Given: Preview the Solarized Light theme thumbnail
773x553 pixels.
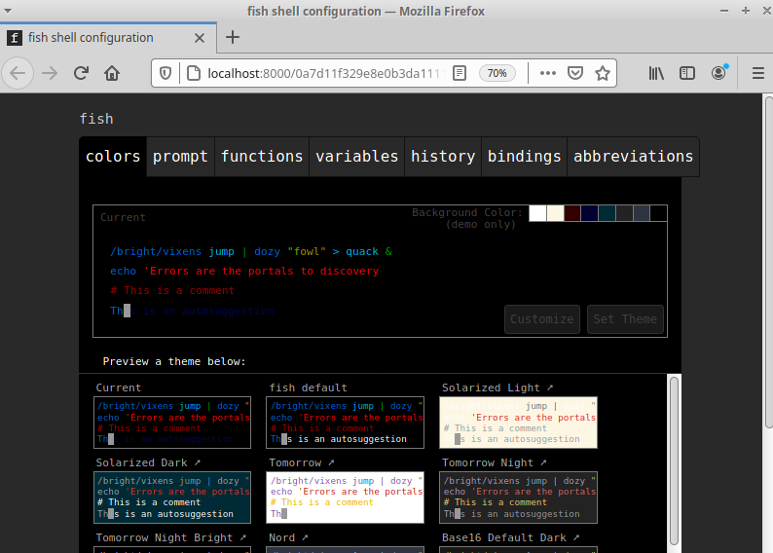Looking at the screenshot, I should point(517,422).
